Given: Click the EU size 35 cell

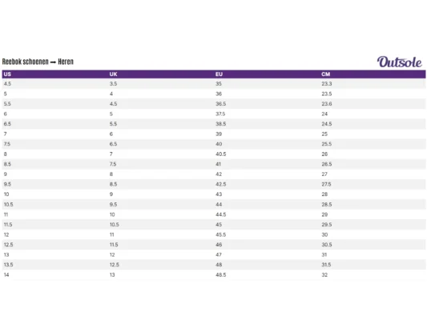Looking at the screenshot, I should click(x=219, y=84).
